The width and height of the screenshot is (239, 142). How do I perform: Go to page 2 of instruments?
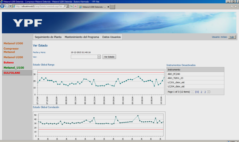click(201, 92)
